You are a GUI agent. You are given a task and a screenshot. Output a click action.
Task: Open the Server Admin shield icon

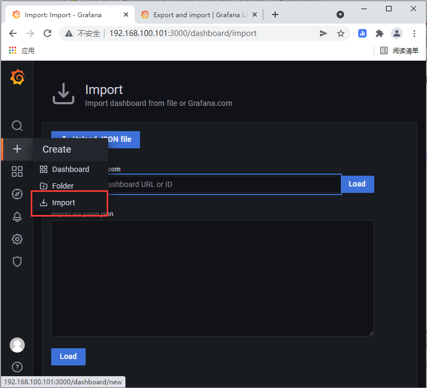[x=17, y=262]
